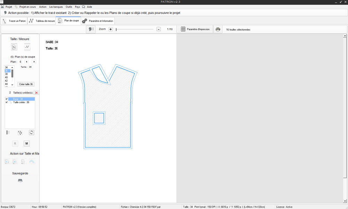Click the refresh icon below the size list

31,133
